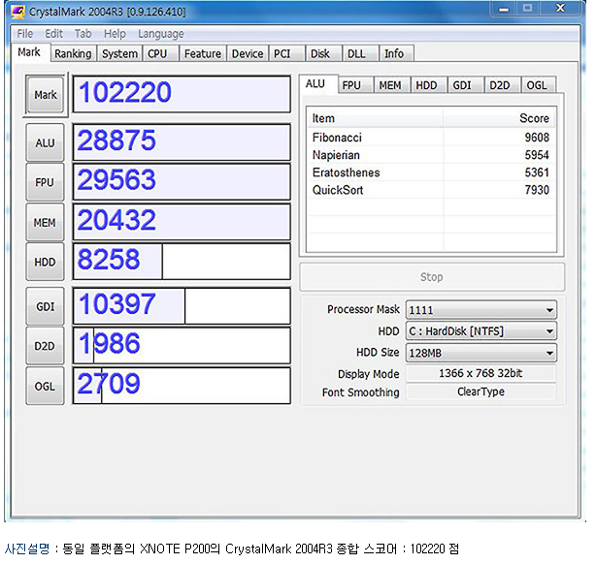Click the ALU score 28875
The width and height of the screenshot is (596, 564).
tap(182, 142)
